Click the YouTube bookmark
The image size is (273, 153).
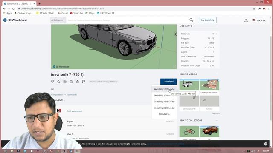(x=76, y=13)
